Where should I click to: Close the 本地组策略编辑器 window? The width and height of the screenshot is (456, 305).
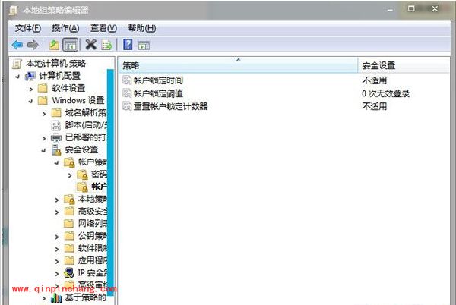[435, 8]
